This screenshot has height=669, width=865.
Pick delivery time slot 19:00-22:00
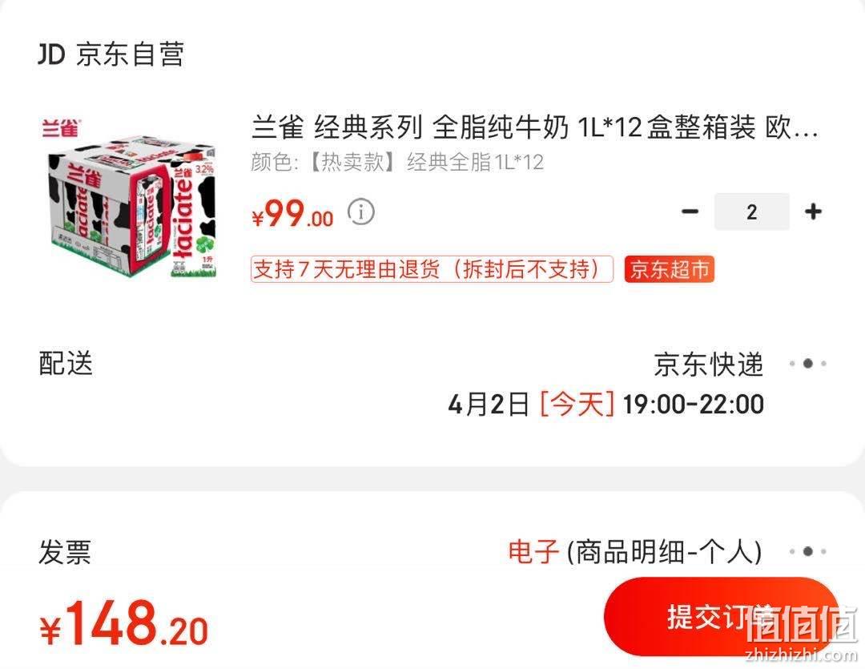693,405
